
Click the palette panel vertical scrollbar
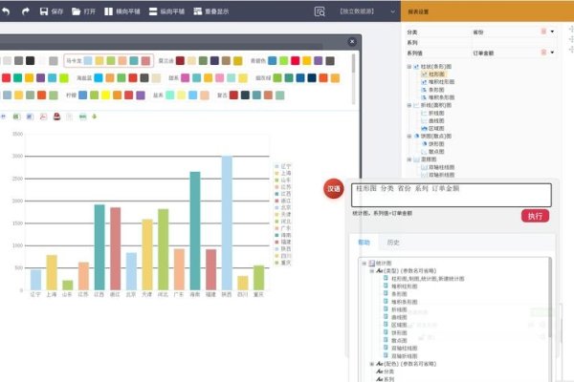(x=353, y=64)
